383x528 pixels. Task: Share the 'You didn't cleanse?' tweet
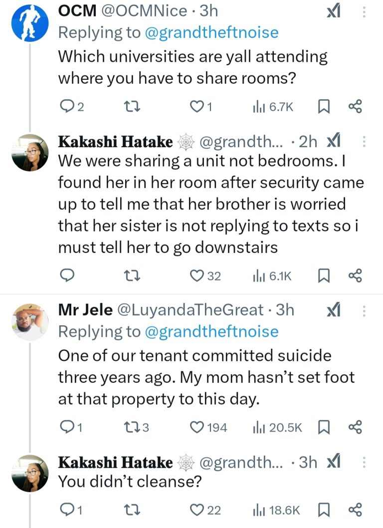[355, 510]
